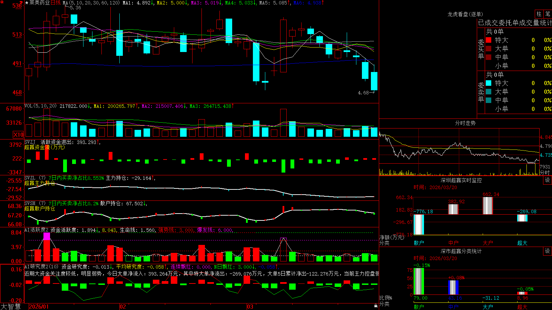
Task: Click the 2026/01 date marker on timeline
Action: click(x=39, y=307)
